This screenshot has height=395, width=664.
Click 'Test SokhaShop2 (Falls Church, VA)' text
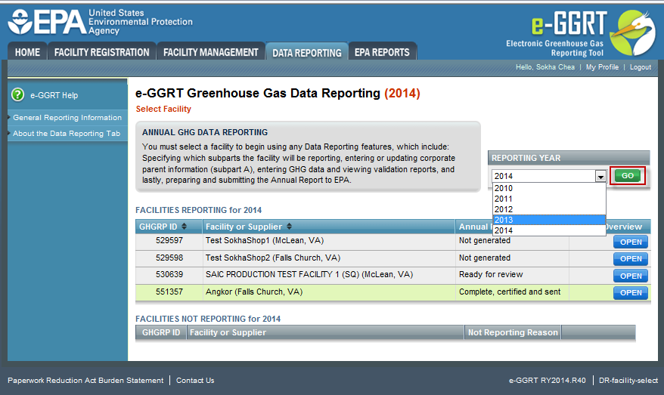pos(273,258)
